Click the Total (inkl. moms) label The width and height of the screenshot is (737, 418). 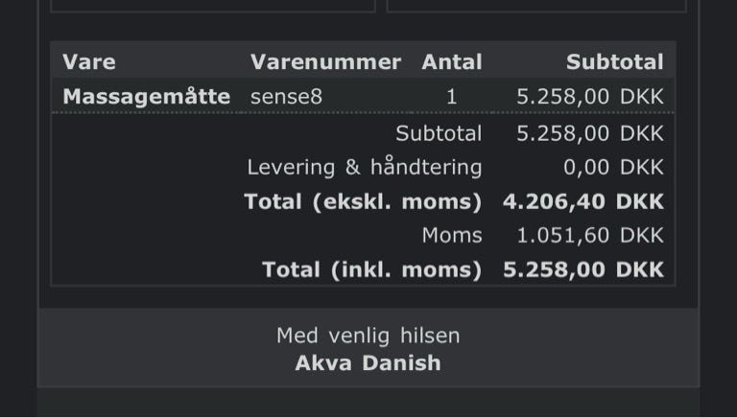[x=371, y=270]
